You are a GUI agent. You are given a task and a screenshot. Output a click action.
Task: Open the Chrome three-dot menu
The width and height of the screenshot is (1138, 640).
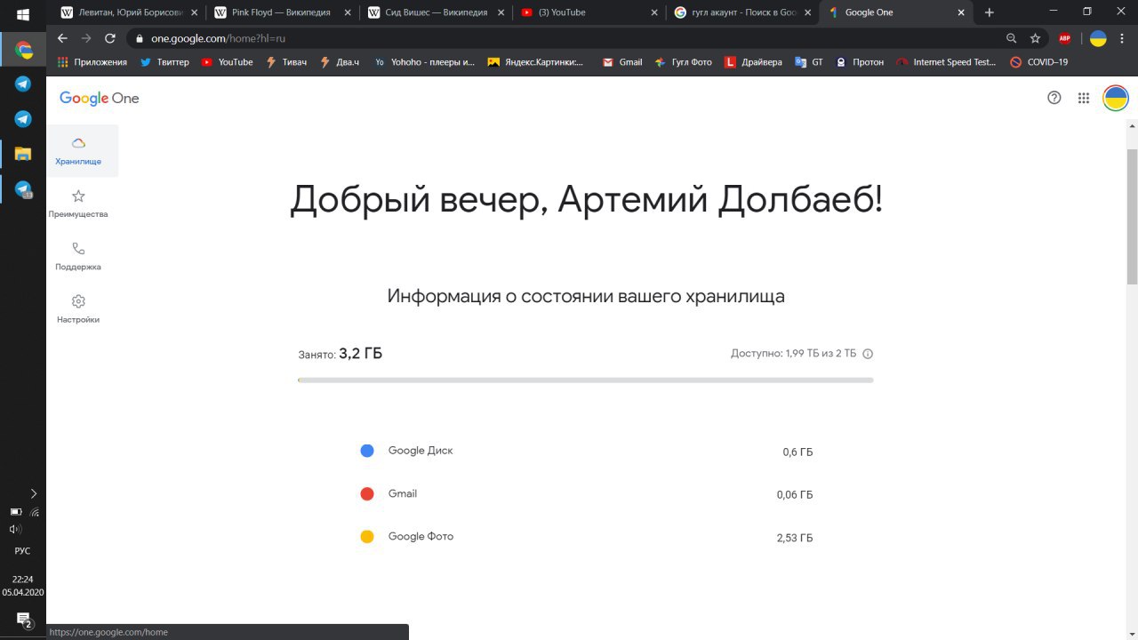click(x=1122, y=38)
